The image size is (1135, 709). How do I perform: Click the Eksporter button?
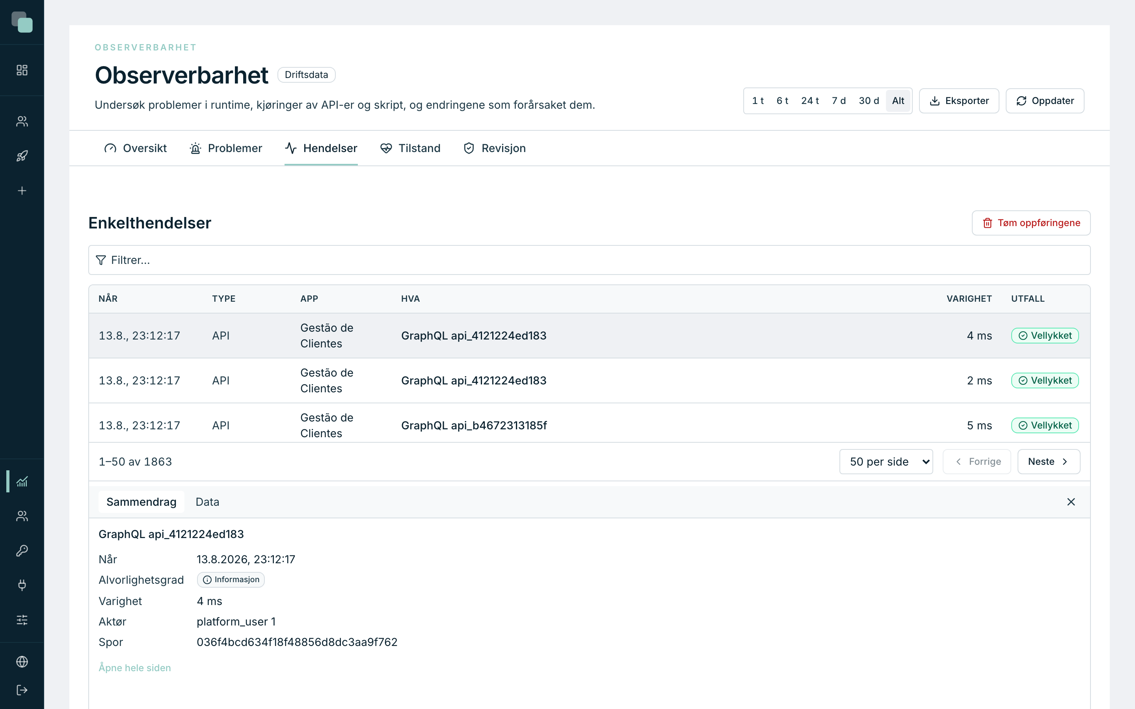(x=959, y=101)
